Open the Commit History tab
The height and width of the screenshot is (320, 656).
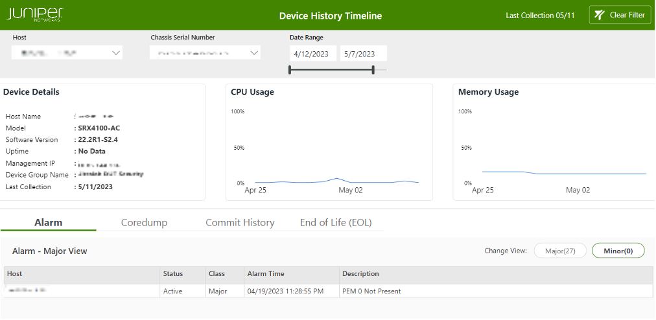[240, 223]
